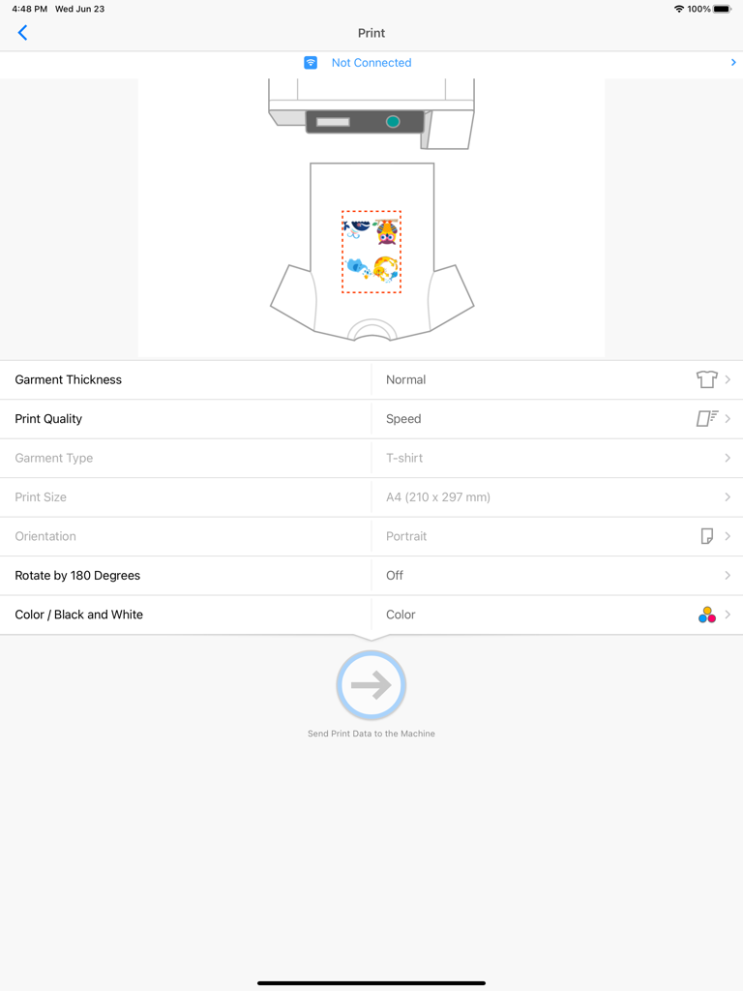
Task: Tap the Send Print Data to the Machine caption
Action: pyautogui.click(x=371, y=734)
